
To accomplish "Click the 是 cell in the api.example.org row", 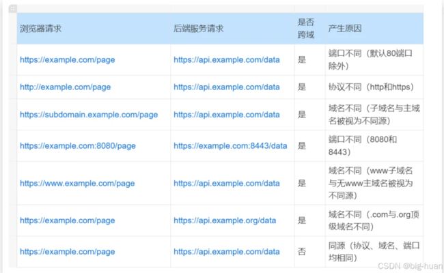I will (x=310, y=220).
